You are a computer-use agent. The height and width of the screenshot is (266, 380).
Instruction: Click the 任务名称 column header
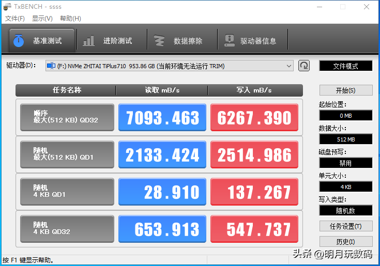tap(66, 90)
